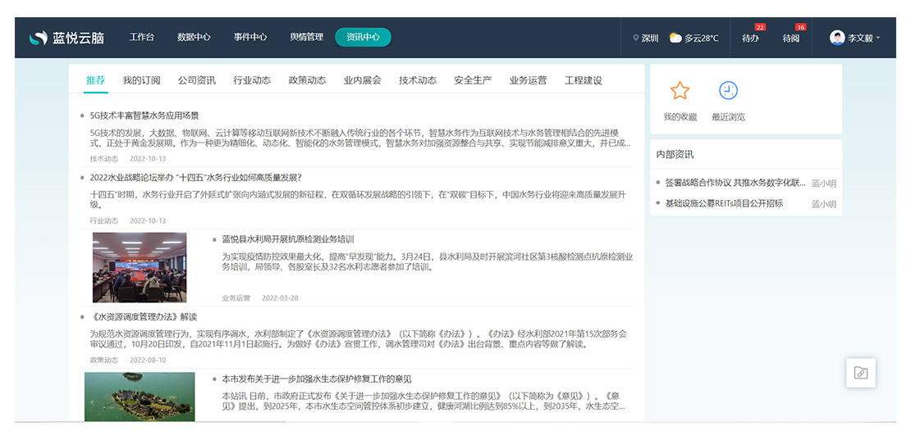Select the 我的订阅 tab
The height and width of the screenshot is (440, 911).
141,80
